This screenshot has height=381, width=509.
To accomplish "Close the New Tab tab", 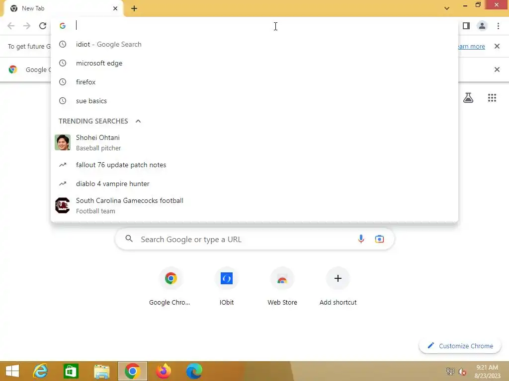I will (115, 8).
